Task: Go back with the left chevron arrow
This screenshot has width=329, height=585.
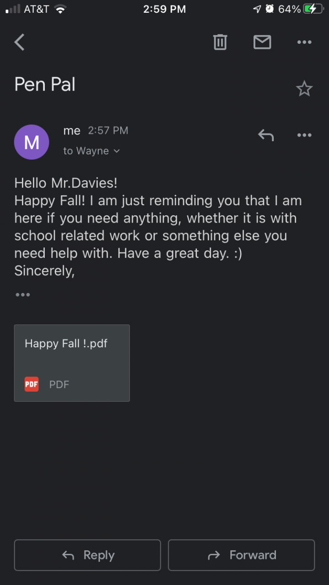Action: tap(19, 43)
